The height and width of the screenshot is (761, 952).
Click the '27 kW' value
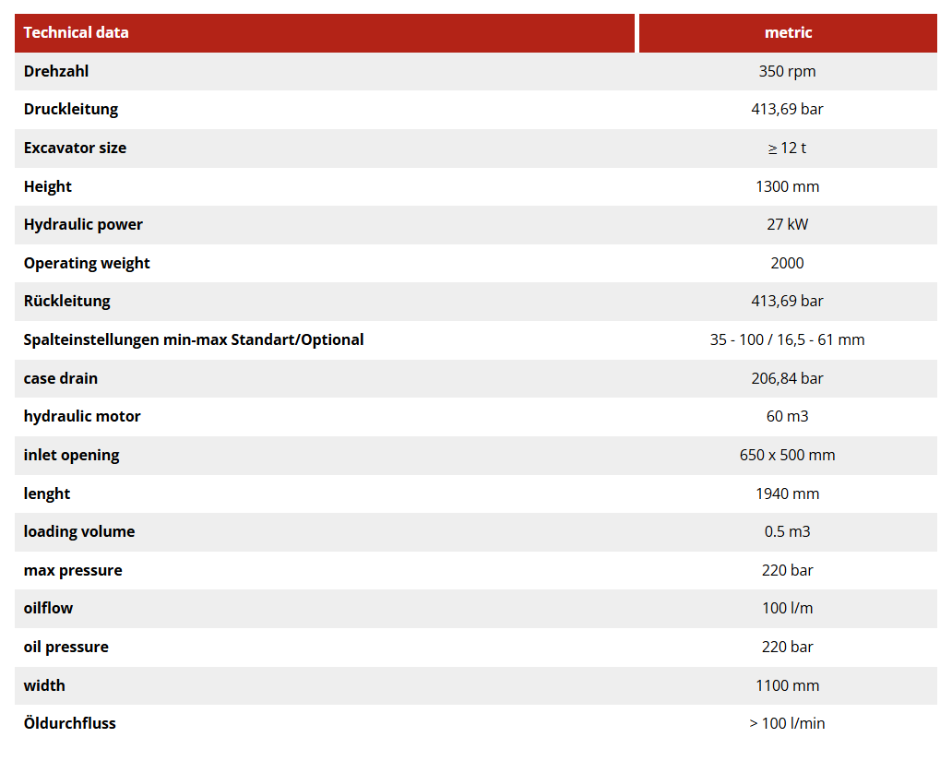coord(787,225)
